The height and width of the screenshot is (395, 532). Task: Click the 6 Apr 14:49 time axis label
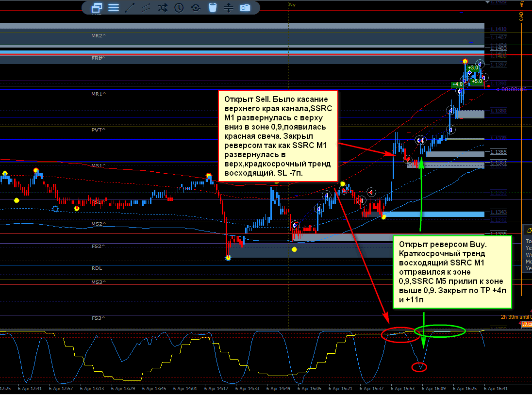tap(278, 389)
